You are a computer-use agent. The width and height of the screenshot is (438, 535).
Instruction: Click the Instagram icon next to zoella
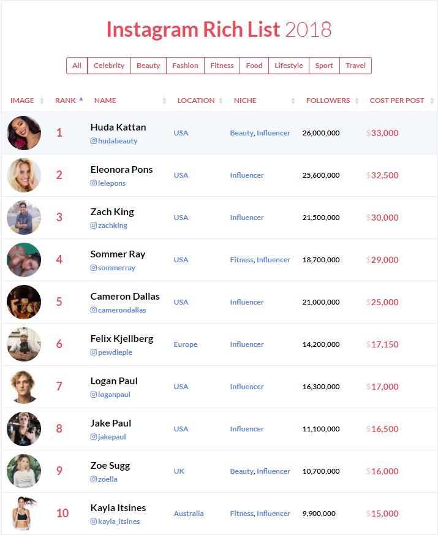(x=94, y=479)
